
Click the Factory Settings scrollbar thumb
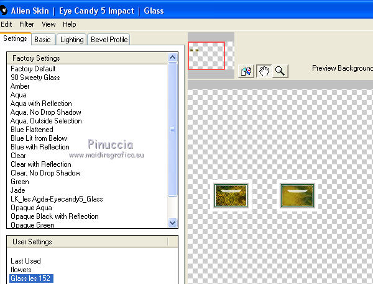(x=172, y=130)
